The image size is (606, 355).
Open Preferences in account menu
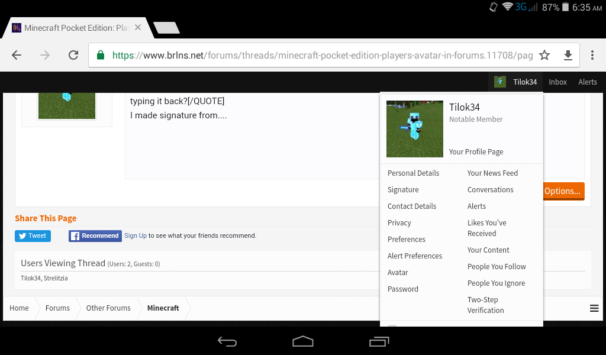406,240
